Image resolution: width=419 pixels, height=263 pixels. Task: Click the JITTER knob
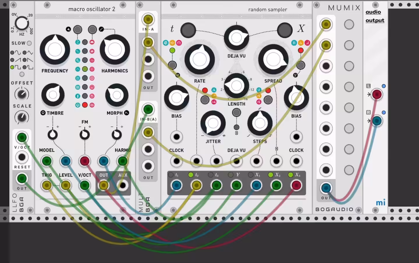click(213, 123)
